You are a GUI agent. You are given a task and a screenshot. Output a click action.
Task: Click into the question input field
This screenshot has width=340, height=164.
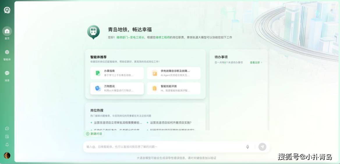[163, 147]
